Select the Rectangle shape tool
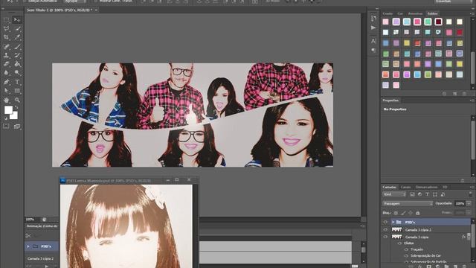 [x=17, y=91]
